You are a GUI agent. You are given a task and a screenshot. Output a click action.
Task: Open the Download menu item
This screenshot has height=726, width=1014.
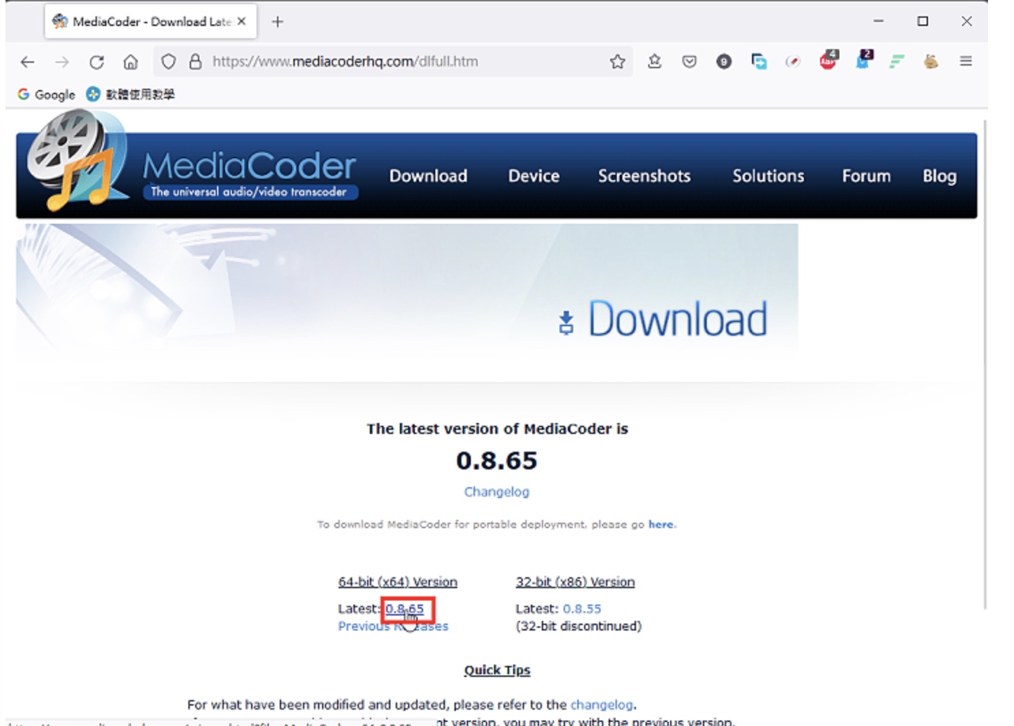click(429, 176)
